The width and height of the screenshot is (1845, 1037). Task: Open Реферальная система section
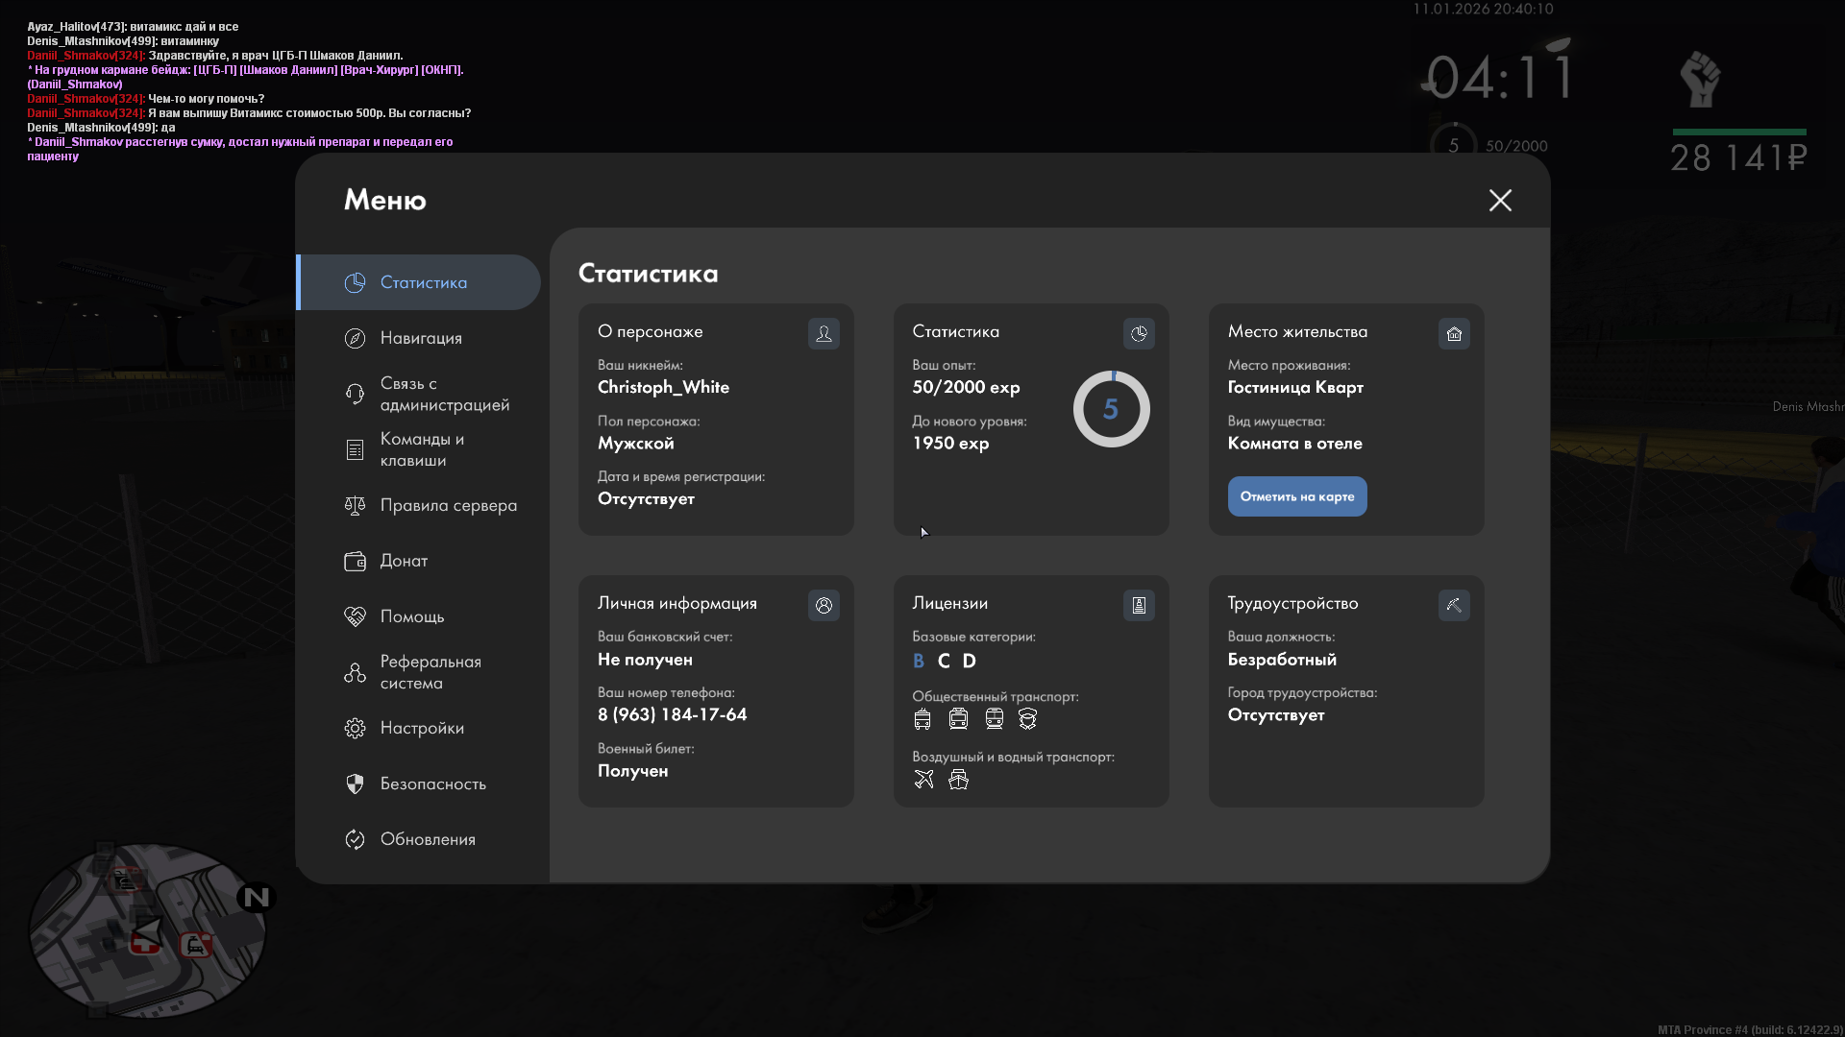(x=430, y=672)
